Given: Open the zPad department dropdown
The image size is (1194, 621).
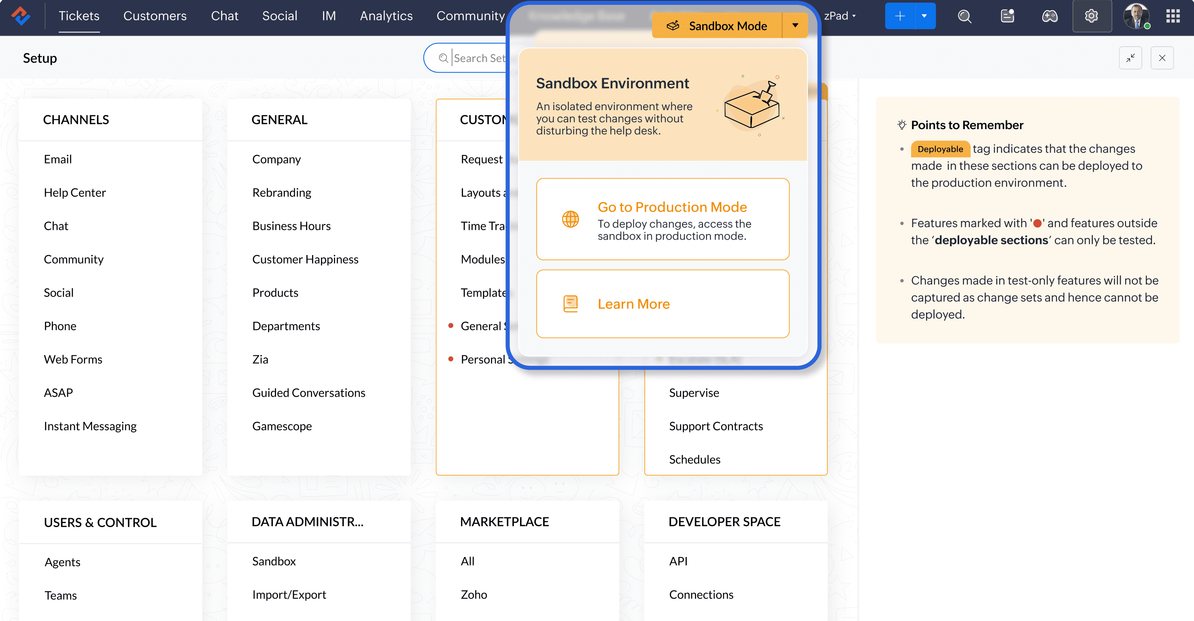Looking at the screenshot, I should (839, 16).
